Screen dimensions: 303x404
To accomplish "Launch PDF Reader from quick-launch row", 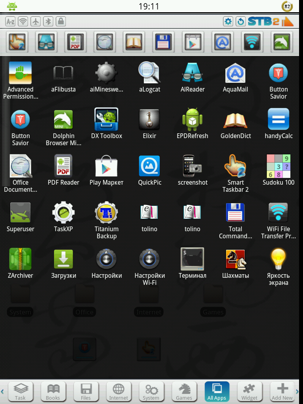I will (75, 41).
